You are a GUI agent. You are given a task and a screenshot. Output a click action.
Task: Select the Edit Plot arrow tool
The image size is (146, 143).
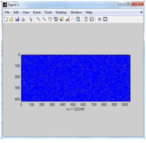point(31,19)
